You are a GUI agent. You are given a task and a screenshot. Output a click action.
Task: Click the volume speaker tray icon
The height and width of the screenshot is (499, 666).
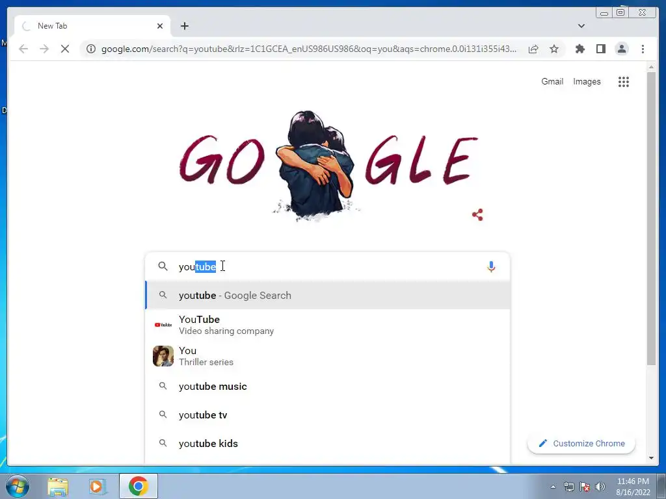click(600, 487)
